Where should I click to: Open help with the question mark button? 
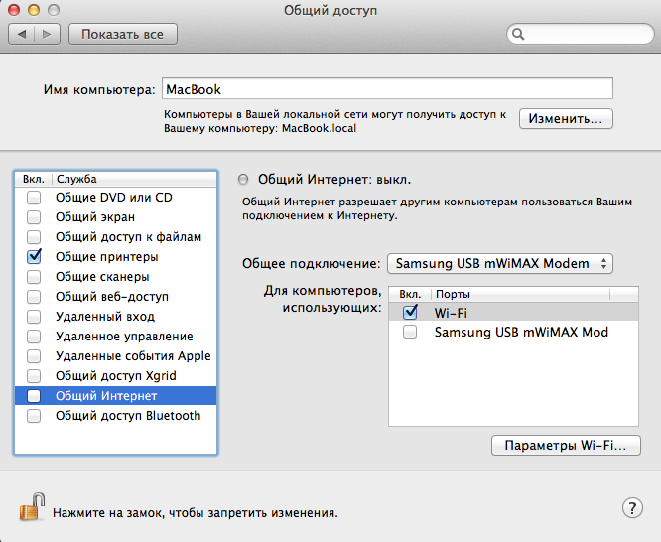tap(633, 508)
